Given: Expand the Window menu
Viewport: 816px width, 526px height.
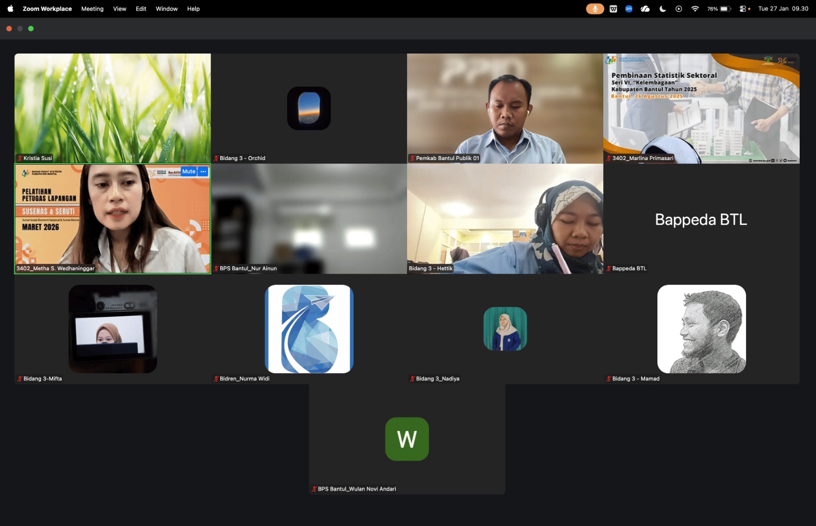Looking at the screenshot, I should coord(166,9).
